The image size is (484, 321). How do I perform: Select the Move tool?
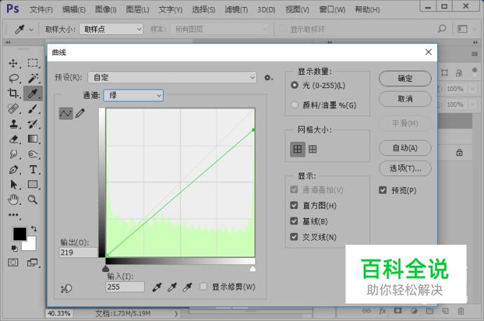point(13,64)
